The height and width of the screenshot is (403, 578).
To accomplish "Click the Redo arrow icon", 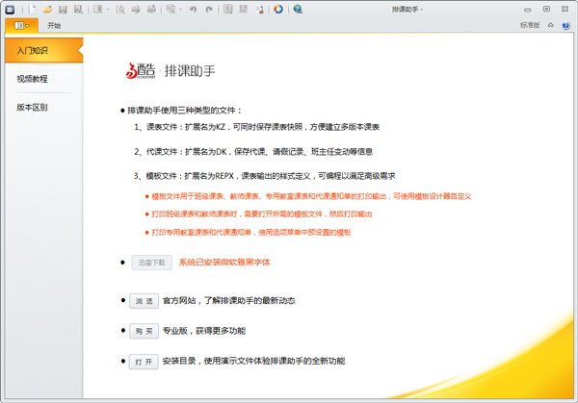I will click(209, 10).
